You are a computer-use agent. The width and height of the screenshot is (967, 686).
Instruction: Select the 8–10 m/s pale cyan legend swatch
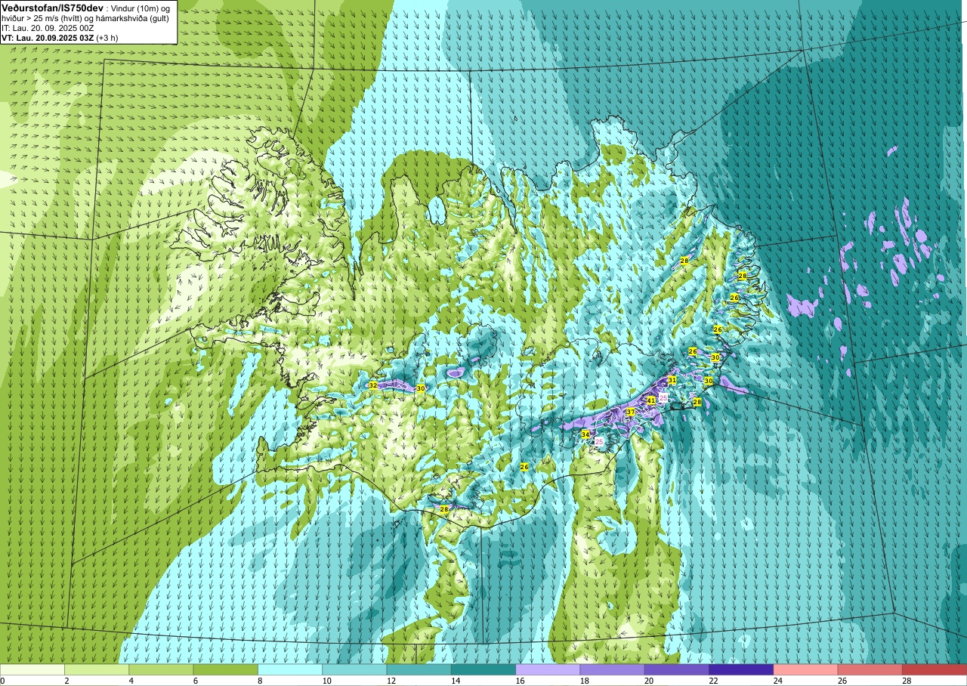pyautogui.click(x=290, y=669)
